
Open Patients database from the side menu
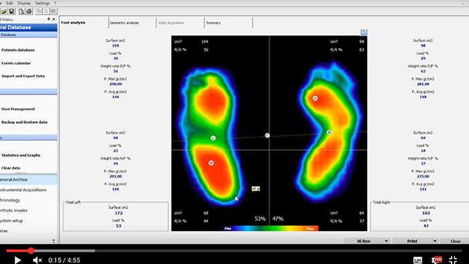(x=18, y=50)
